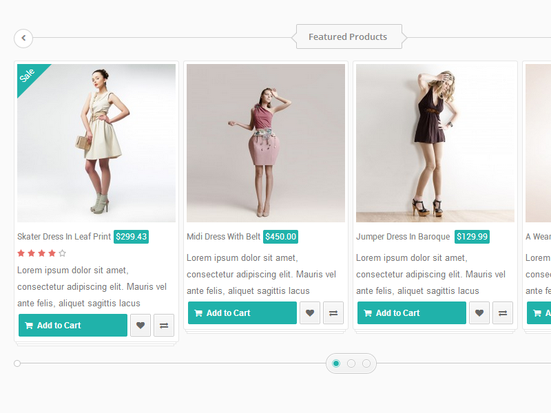Viewport: 551px width, 413px height.
Task: Add Skater Dress In Leaf Print to cart
Action: (x=73, y=325)
